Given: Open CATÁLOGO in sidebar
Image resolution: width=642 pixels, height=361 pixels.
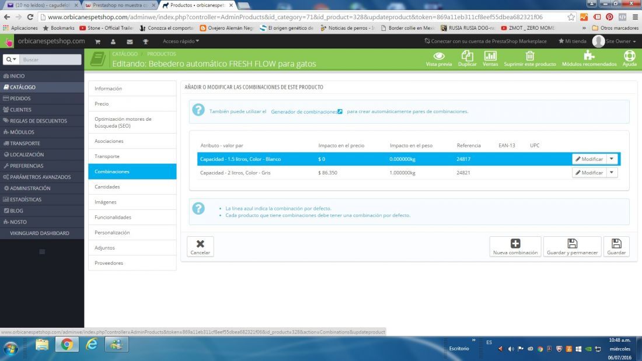Looking at the screenshot, I should point(42,87).
